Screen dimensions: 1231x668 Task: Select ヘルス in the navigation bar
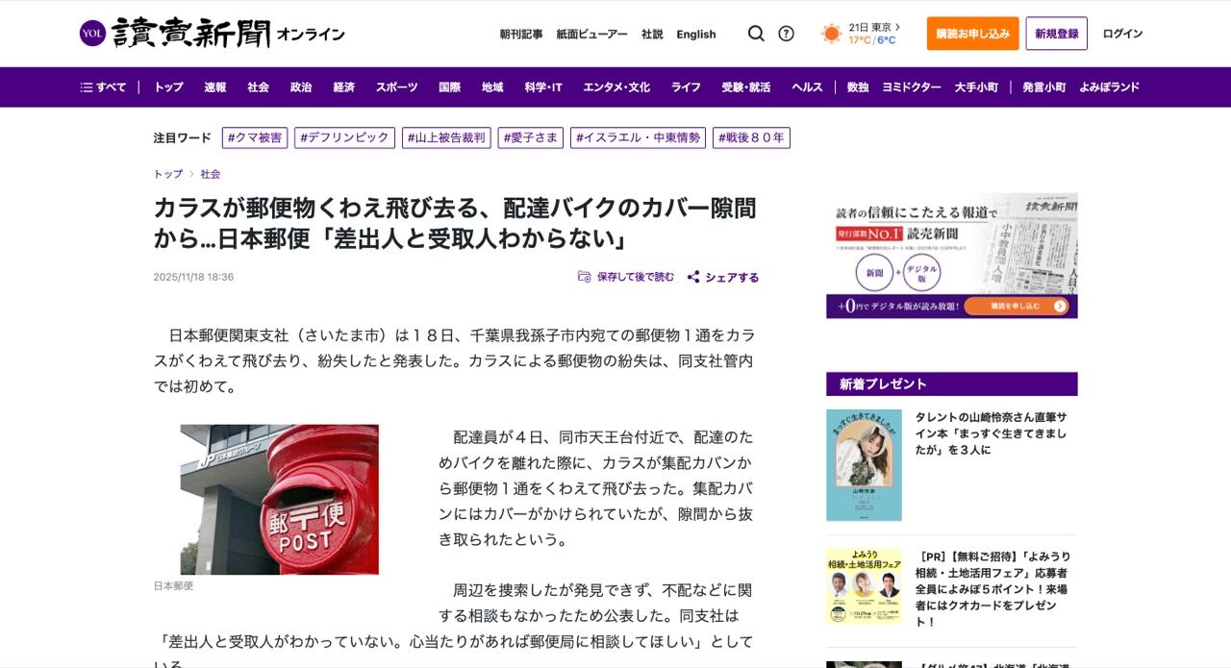807,87
